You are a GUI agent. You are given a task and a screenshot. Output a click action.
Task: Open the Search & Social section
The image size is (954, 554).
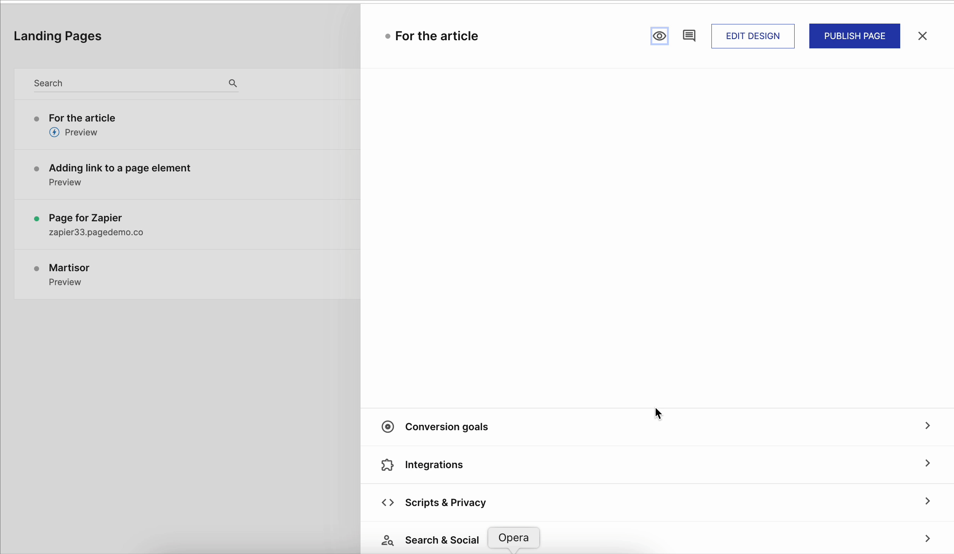point(657,538)
